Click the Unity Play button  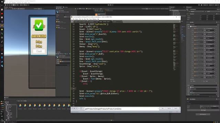(108, 5)
